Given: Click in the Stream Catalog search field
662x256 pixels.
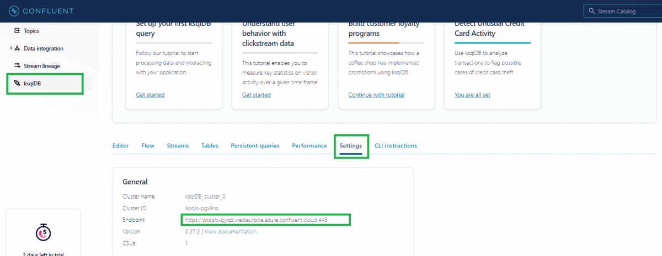Looking at the screenshot, I should 622,11.
